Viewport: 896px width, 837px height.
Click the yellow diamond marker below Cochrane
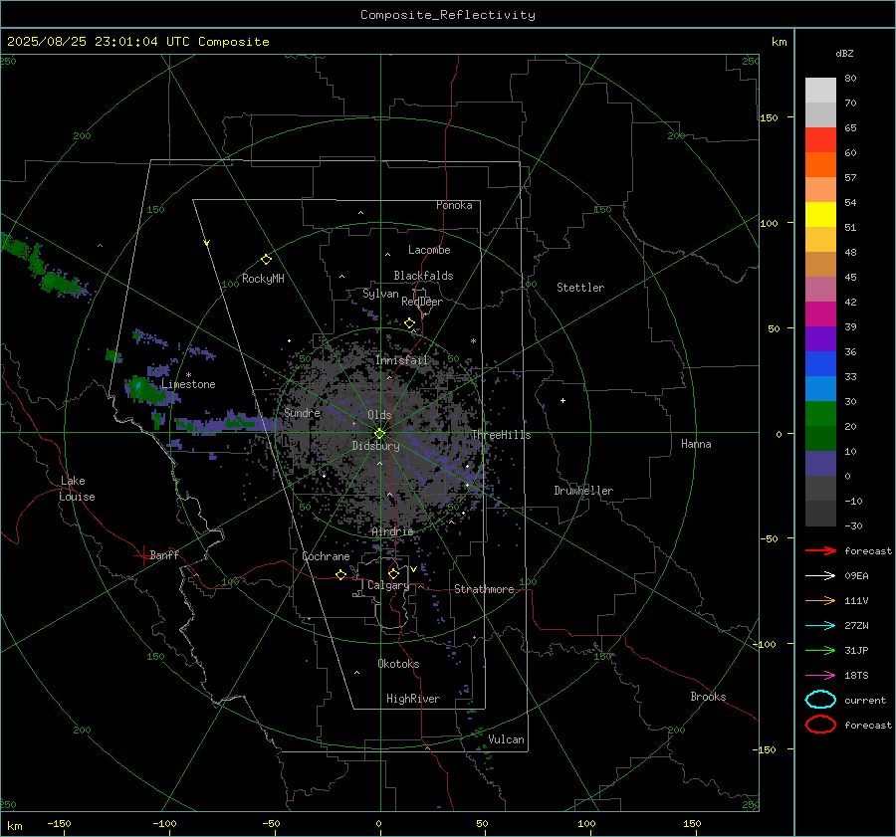coord(340,574)
